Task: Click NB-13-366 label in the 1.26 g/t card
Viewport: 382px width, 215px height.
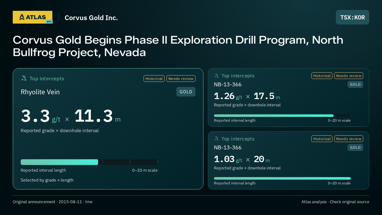Action: (x=228, y=84)
